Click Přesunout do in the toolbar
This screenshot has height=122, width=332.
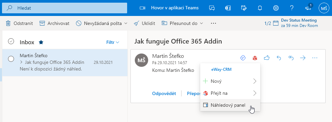pos(179,23)
